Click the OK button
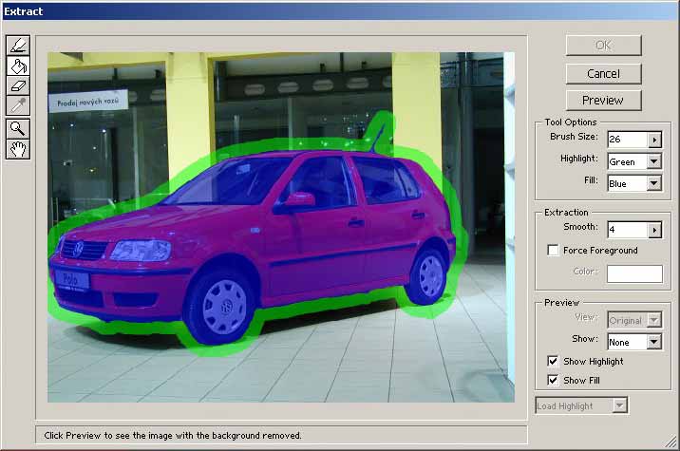The width and height of the screenshot is (680, 451). (603, 46)
